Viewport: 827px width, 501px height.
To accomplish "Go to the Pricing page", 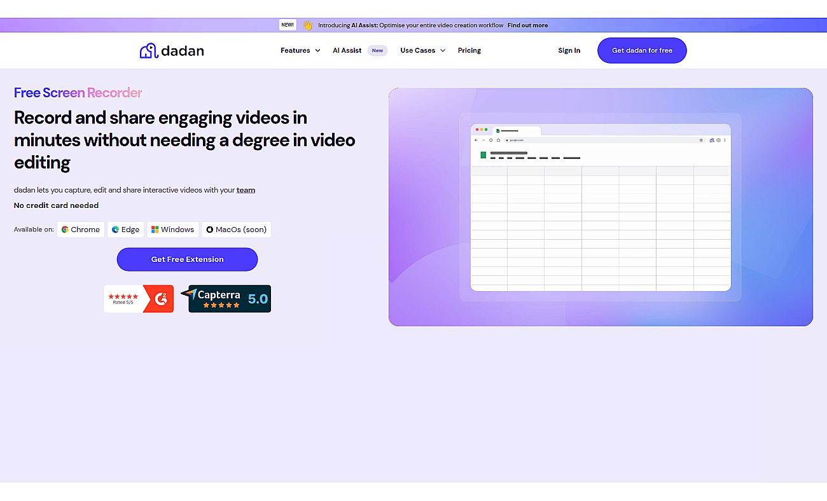I will [x=469, y=51].
